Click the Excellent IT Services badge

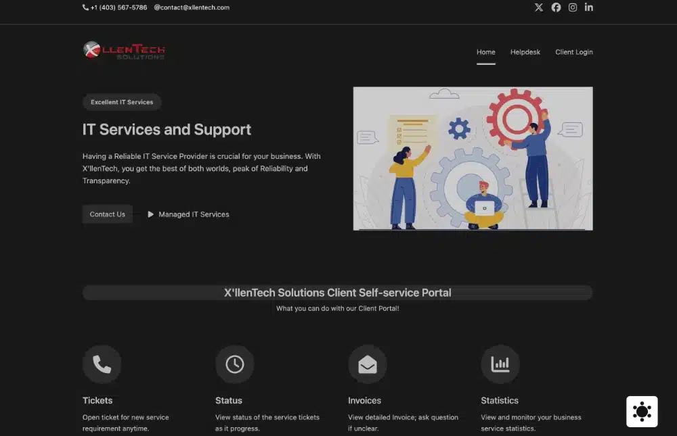click(x=122, y=102)
